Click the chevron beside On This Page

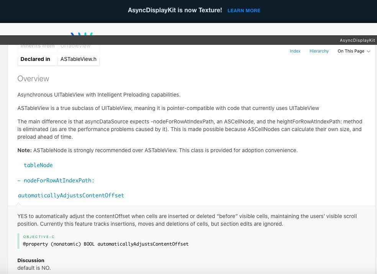[x=368, y=51]
